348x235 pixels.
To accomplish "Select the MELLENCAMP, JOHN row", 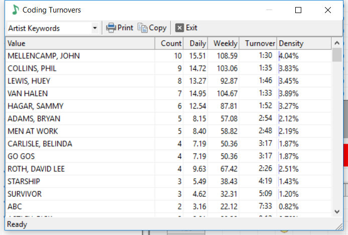I will [168, 56].
